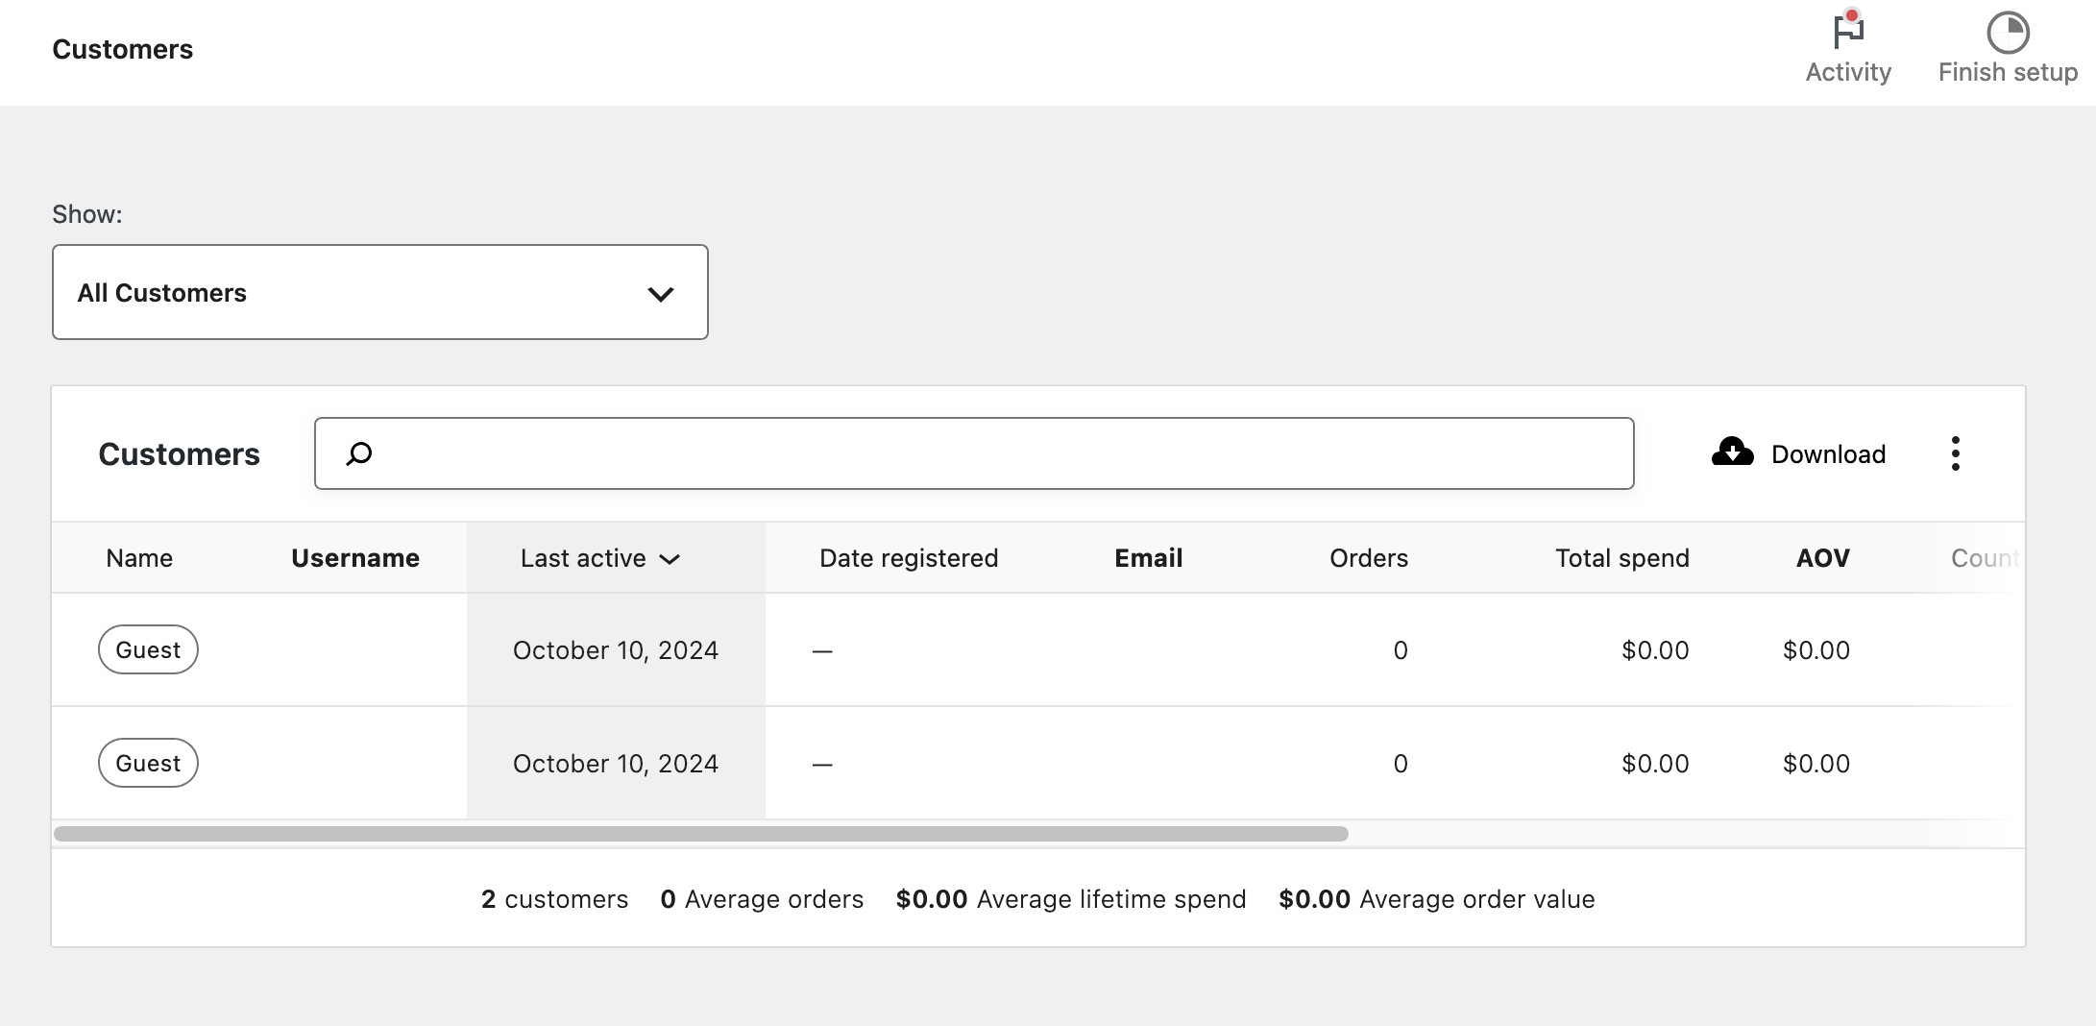Sort by Date registered header
This screenshot has height=1026, width=2096.
click(909, 557)
